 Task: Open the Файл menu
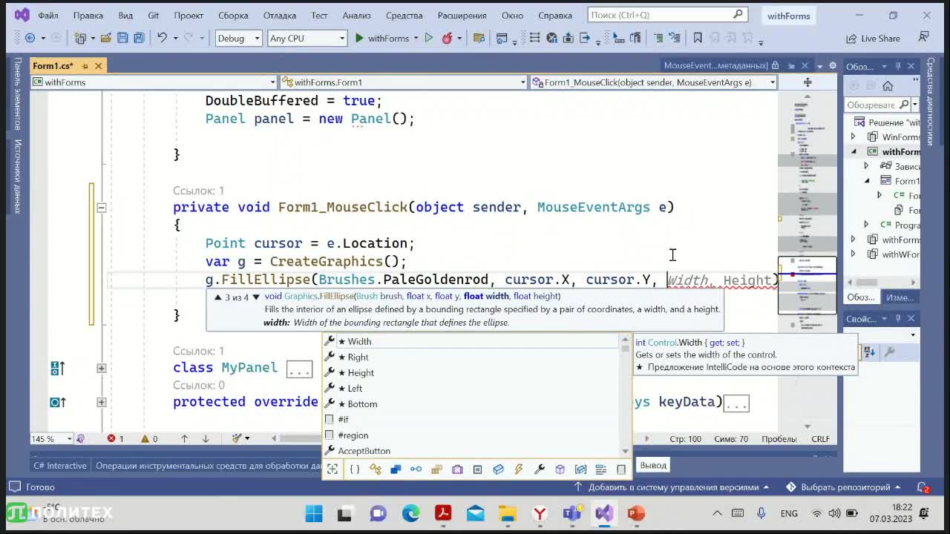48,15
